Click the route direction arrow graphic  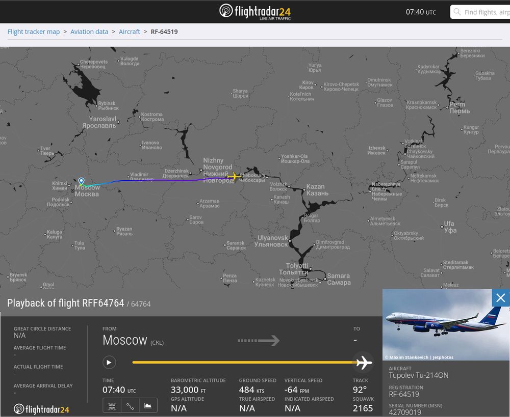(259, 340)
